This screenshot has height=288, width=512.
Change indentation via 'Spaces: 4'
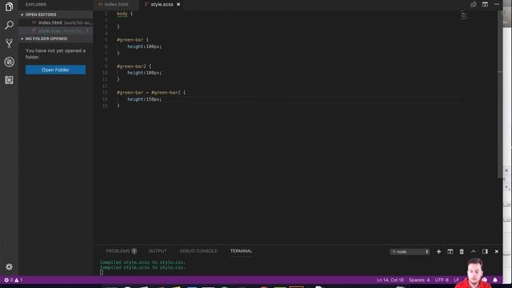click(419, 280)
